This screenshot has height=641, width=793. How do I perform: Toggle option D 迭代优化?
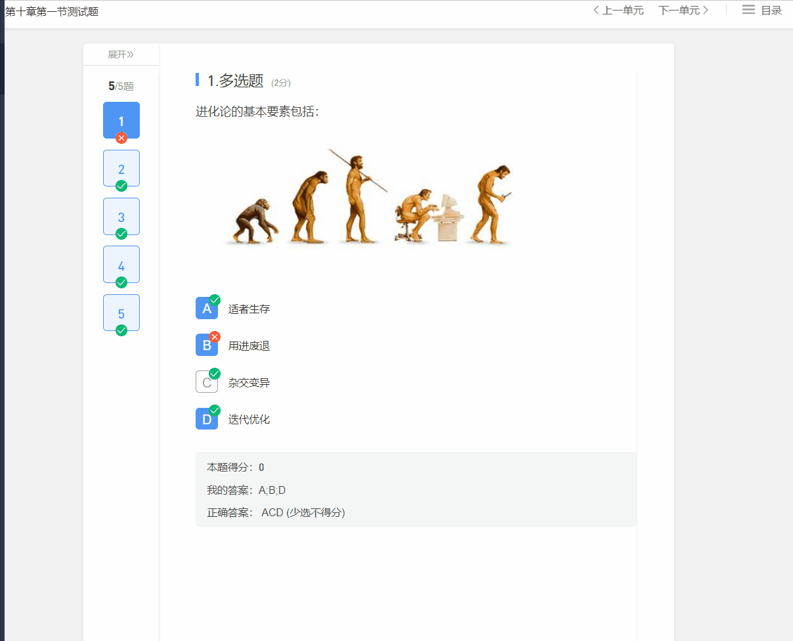(x=207, y=418)
